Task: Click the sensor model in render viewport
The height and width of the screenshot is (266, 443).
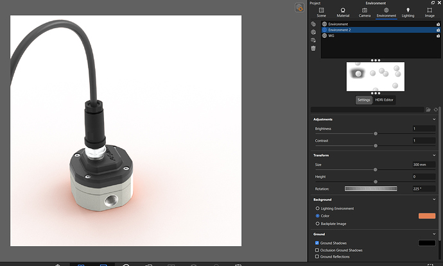Action: (x=101, y=178)
